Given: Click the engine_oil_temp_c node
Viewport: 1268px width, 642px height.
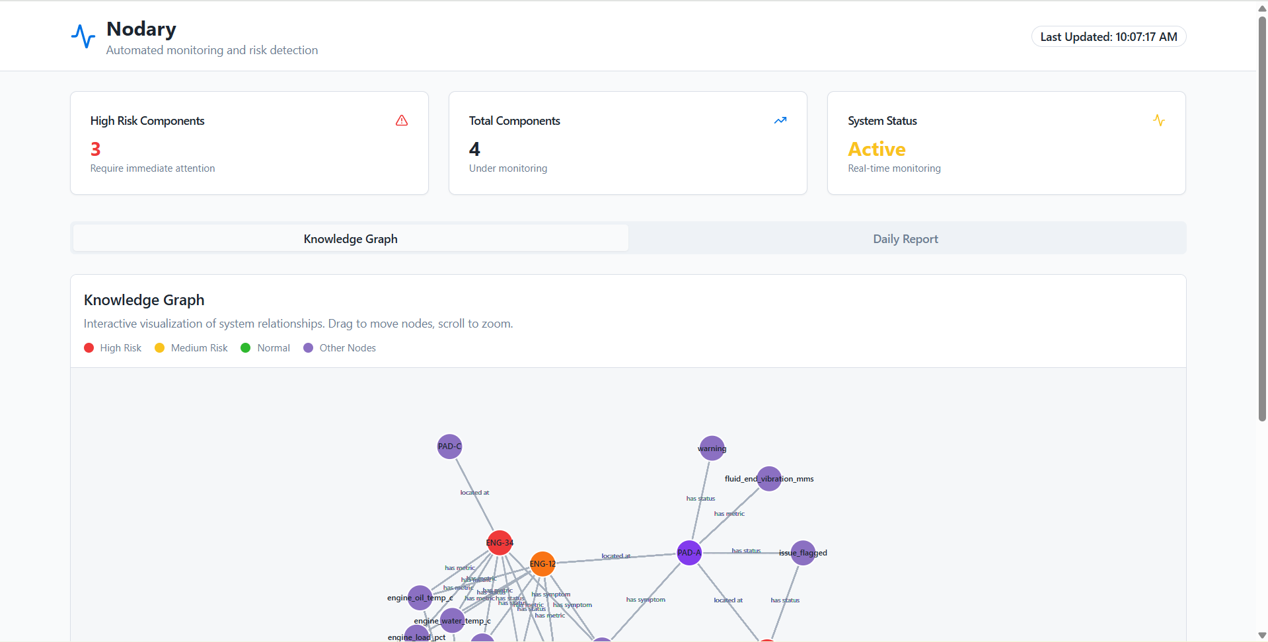Looking at the screenshot, I should [420, 598].
